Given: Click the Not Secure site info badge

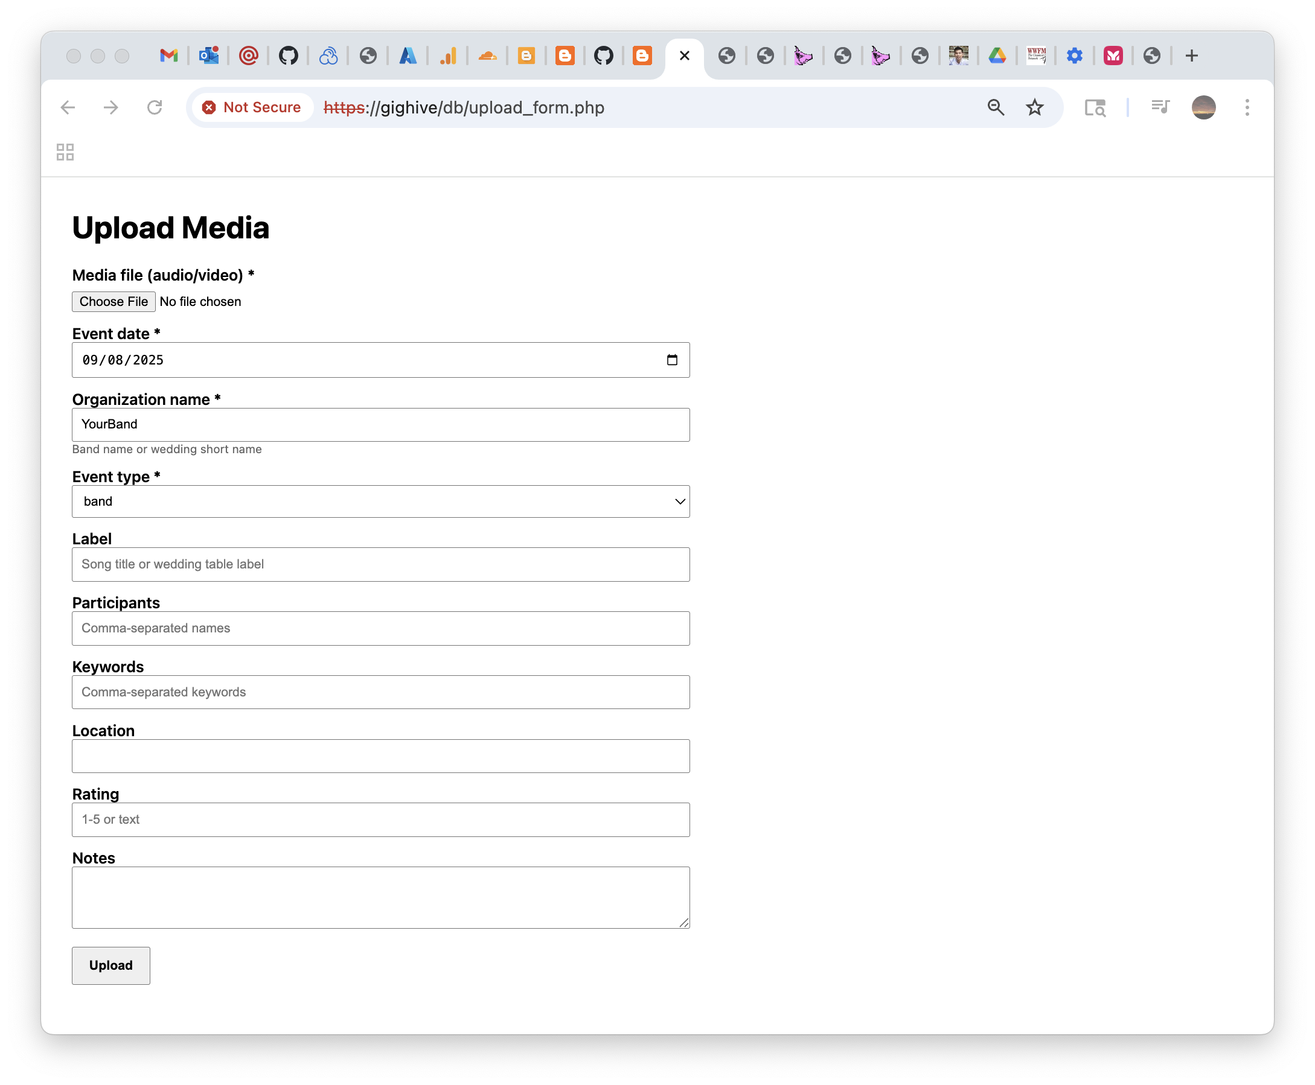Looking at the screenshot, I should pyautogui.click(x=252, y=107).
